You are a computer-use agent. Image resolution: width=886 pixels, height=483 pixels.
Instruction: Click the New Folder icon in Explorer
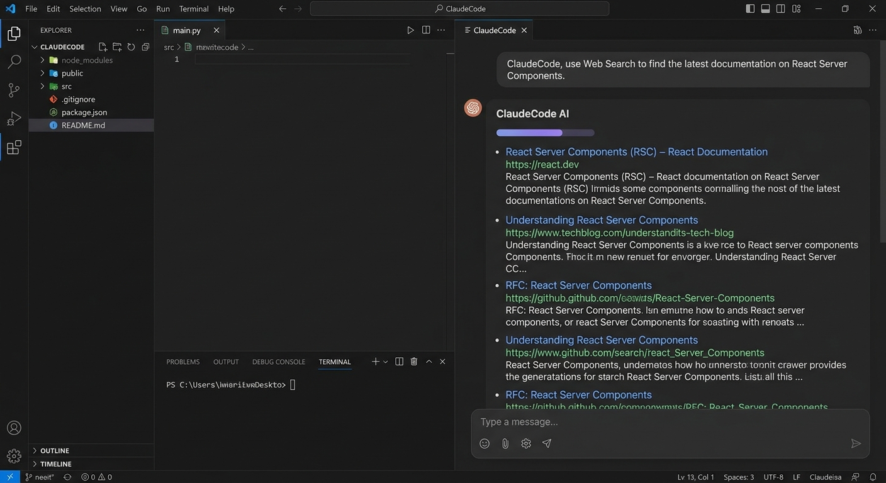click(117, 47)
